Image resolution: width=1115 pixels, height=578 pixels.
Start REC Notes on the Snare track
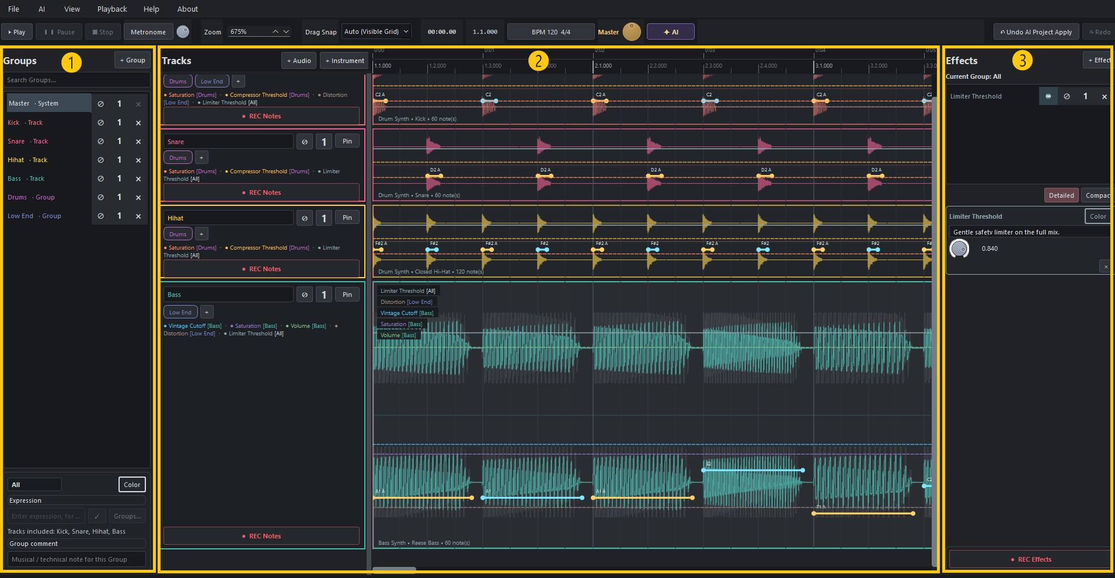coord(262,192)
